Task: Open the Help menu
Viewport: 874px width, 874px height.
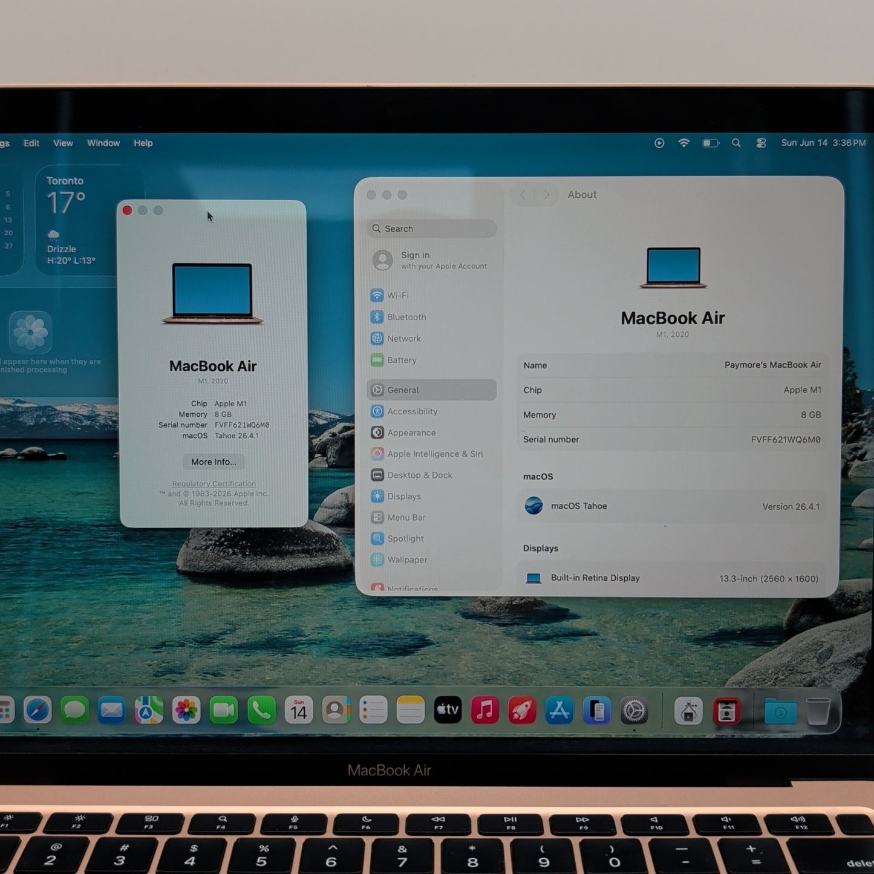Action: [x=143, y=143]
